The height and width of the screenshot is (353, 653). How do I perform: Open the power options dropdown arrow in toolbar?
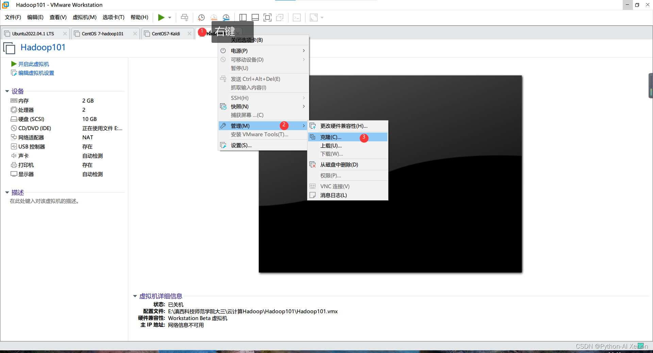coord(170,18)
